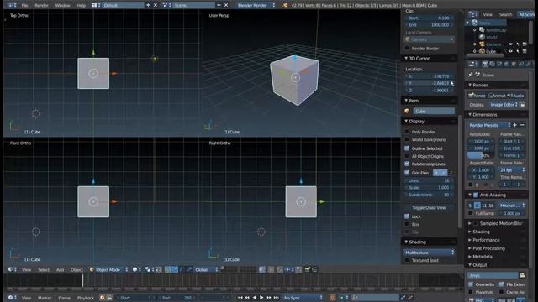Open the Render Presets dropdown
Screen dimensions: 538x302
pos(489,125)
